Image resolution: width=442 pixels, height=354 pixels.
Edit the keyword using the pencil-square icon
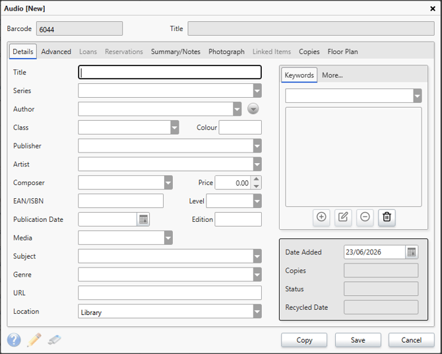[x=343, y=217]
